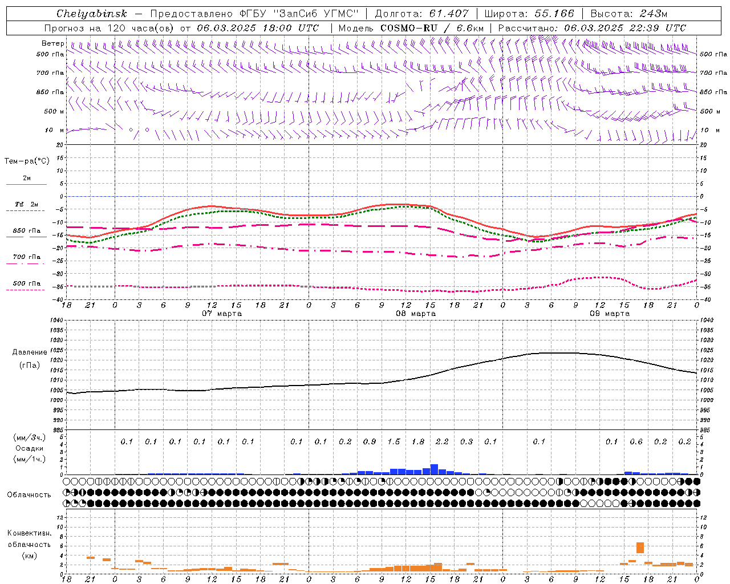Viewport: 730px width, 584px height.
Task: Click the tallest orange convective cloud bar
Action: [640, 547]
